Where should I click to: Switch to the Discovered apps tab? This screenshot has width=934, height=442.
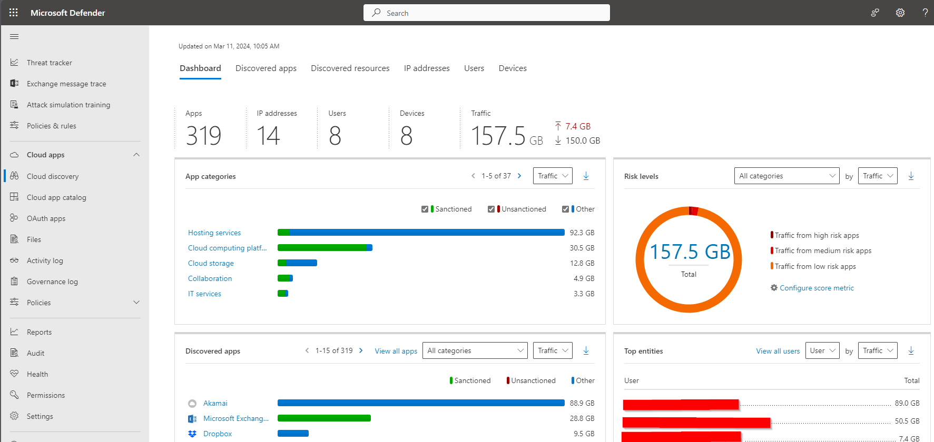click(266, 68)
